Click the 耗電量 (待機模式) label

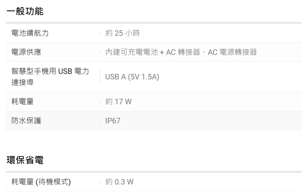click(x=41, y=182)
